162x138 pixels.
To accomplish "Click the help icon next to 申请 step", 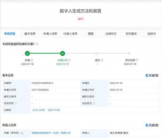I will (x=32, y=60).
